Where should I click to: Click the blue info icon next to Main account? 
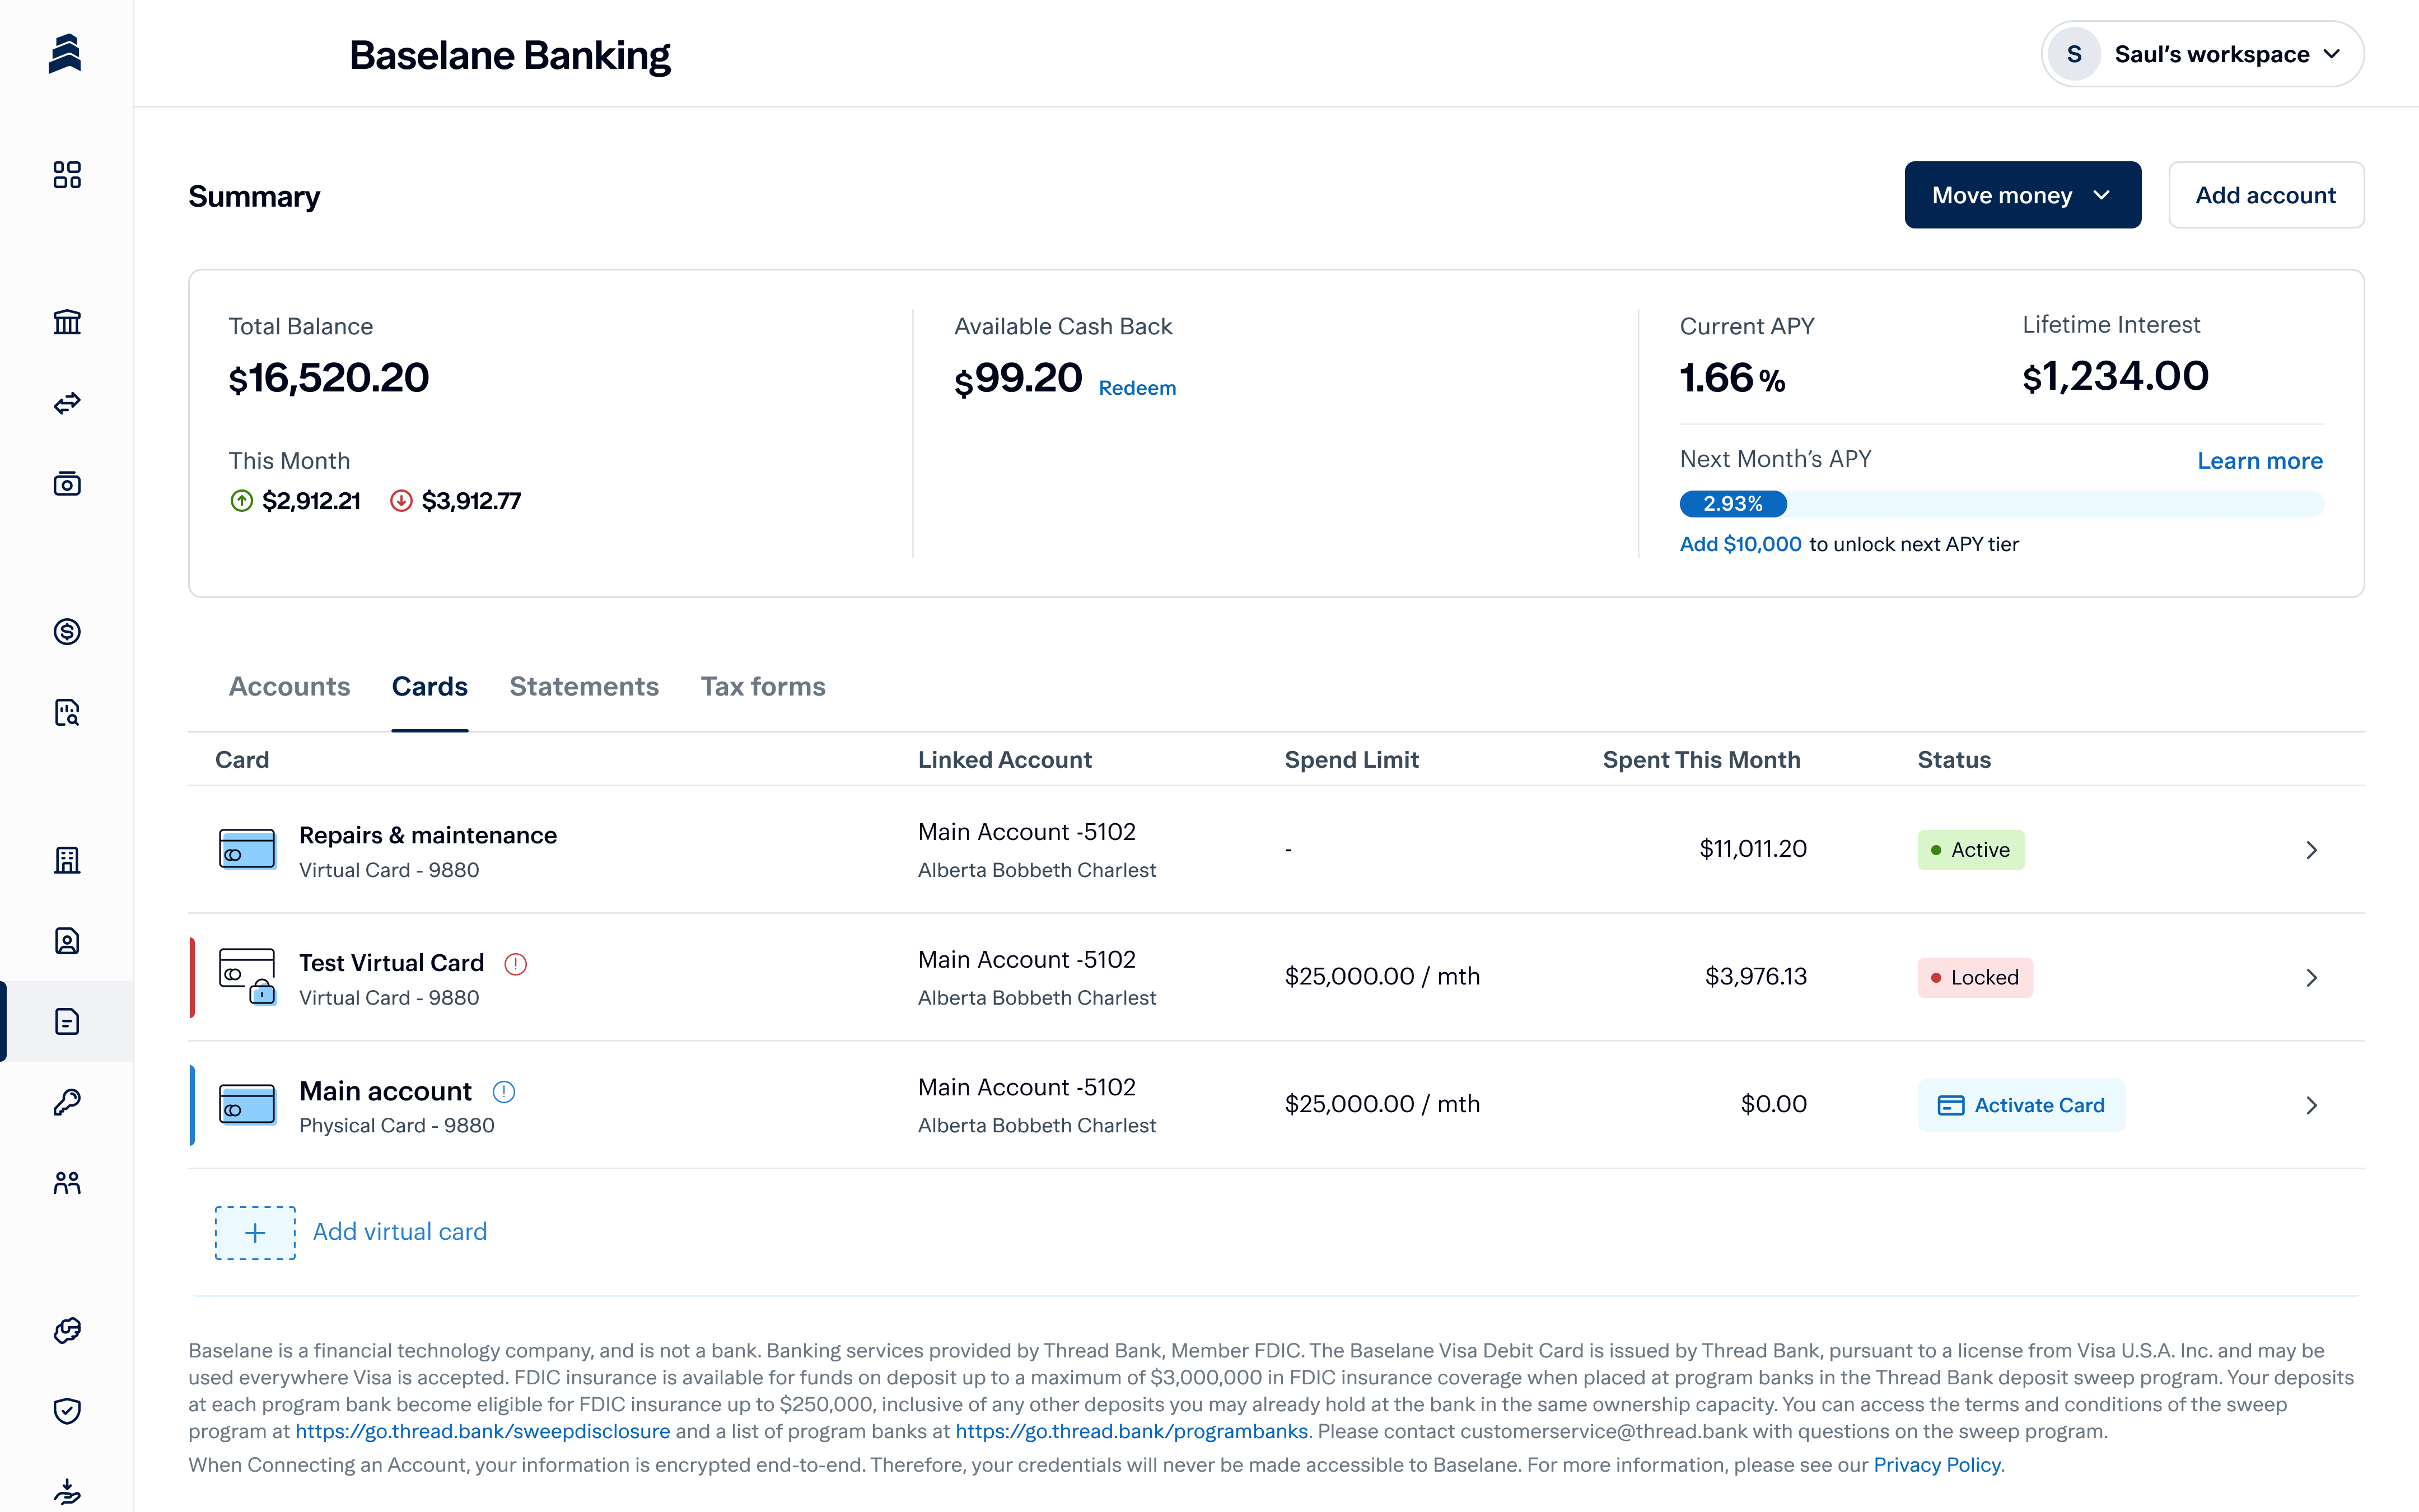tap(504, 1092)
